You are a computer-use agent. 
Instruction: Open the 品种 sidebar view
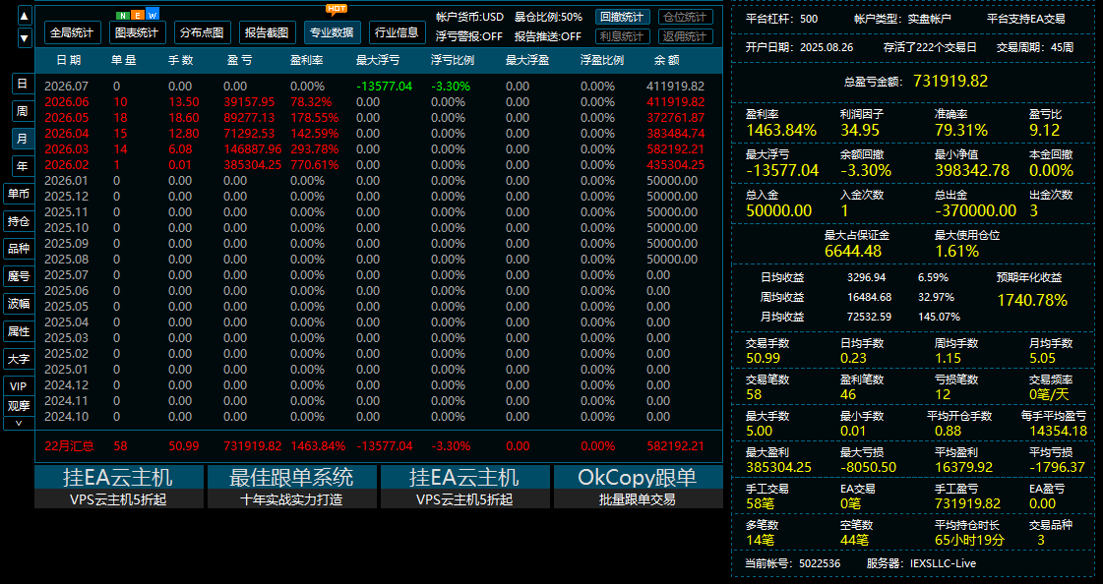19,248
